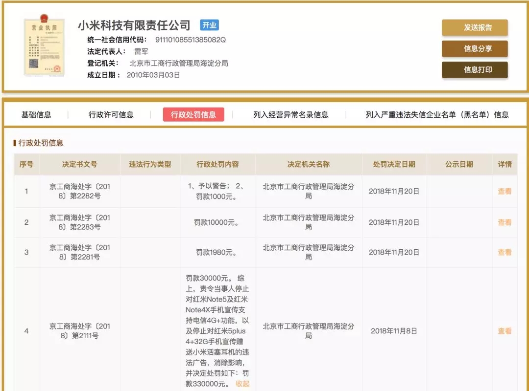Go to 列入经营异常名录信息 tab
The image size is (529, 391).
point(291,115)
